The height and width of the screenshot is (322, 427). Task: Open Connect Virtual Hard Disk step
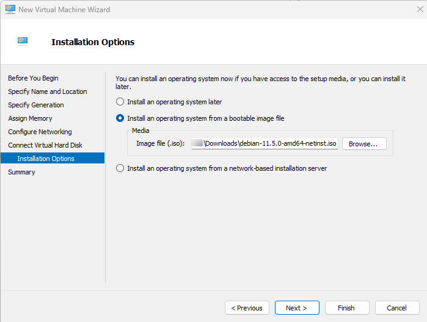(45, 145)
